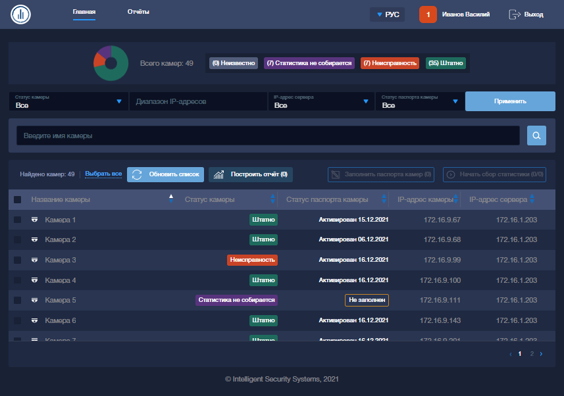Open the РУС language dropdown

pos(387,13)
